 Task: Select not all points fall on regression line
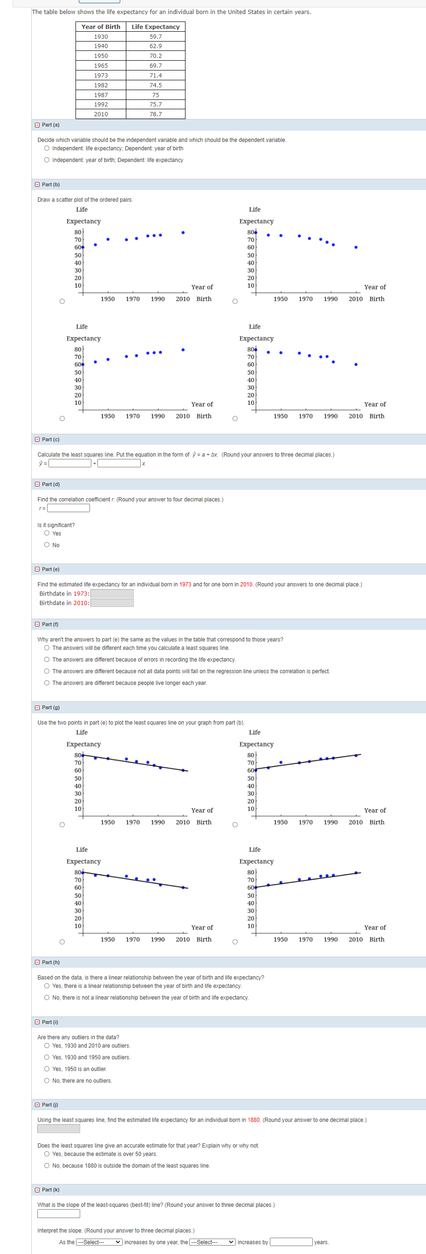47,671
